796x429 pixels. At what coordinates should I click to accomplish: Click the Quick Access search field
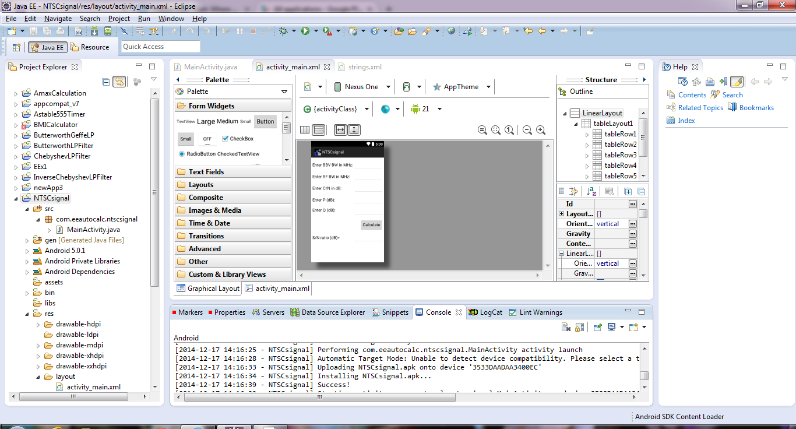160,47
